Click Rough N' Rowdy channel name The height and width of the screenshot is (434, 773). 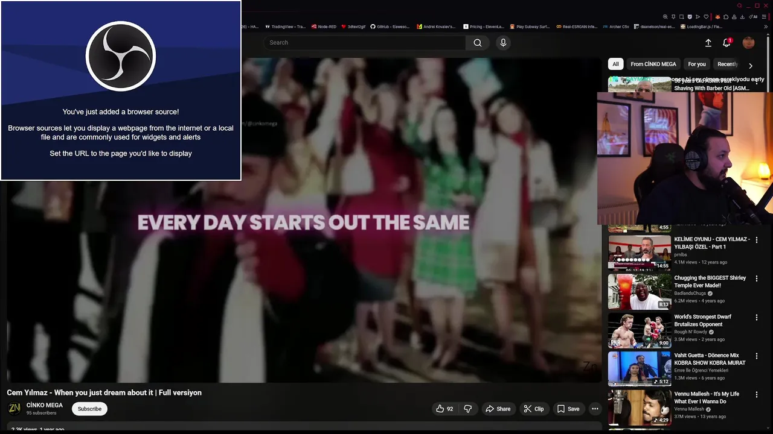click(691, 332)
